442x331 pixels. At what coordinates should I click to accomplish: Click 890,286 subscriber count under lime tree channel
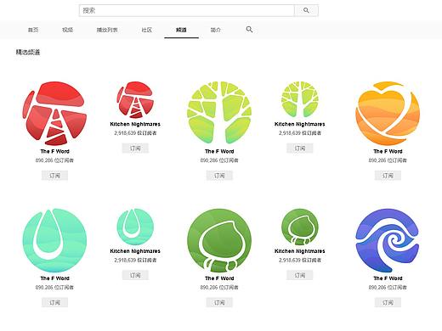coord(219,160)
